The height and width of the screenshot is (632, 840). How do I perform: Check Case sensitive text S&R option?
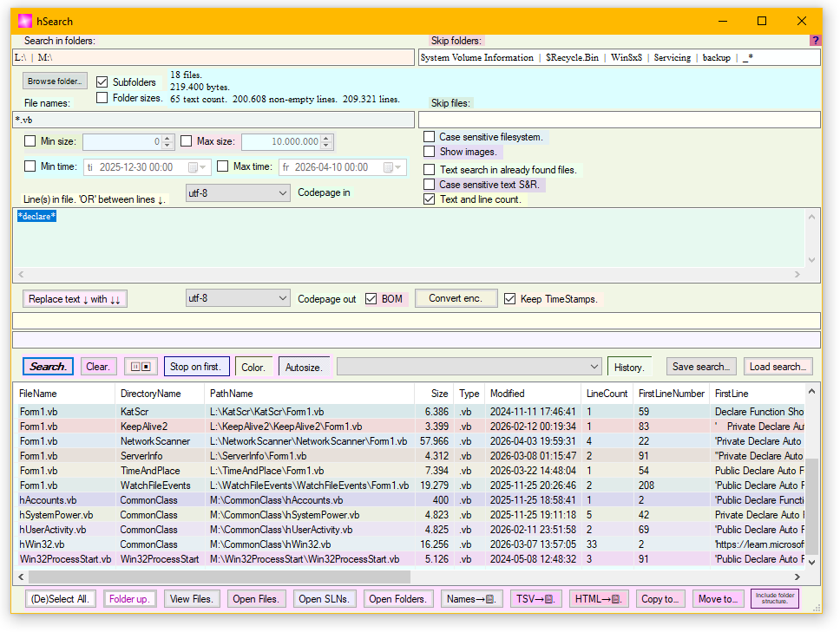pos(429,185)
